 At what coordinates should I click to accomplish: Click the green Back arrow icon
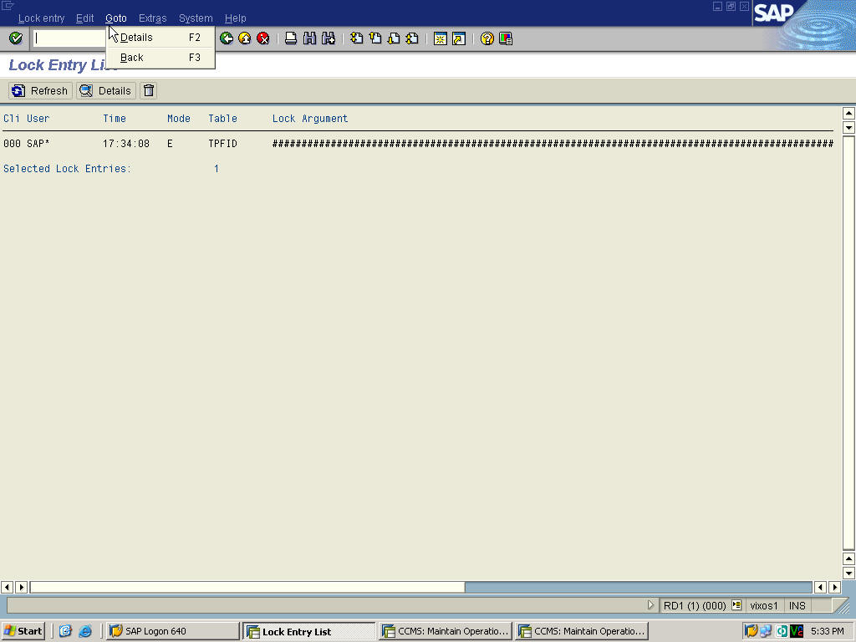coord(226,38)
